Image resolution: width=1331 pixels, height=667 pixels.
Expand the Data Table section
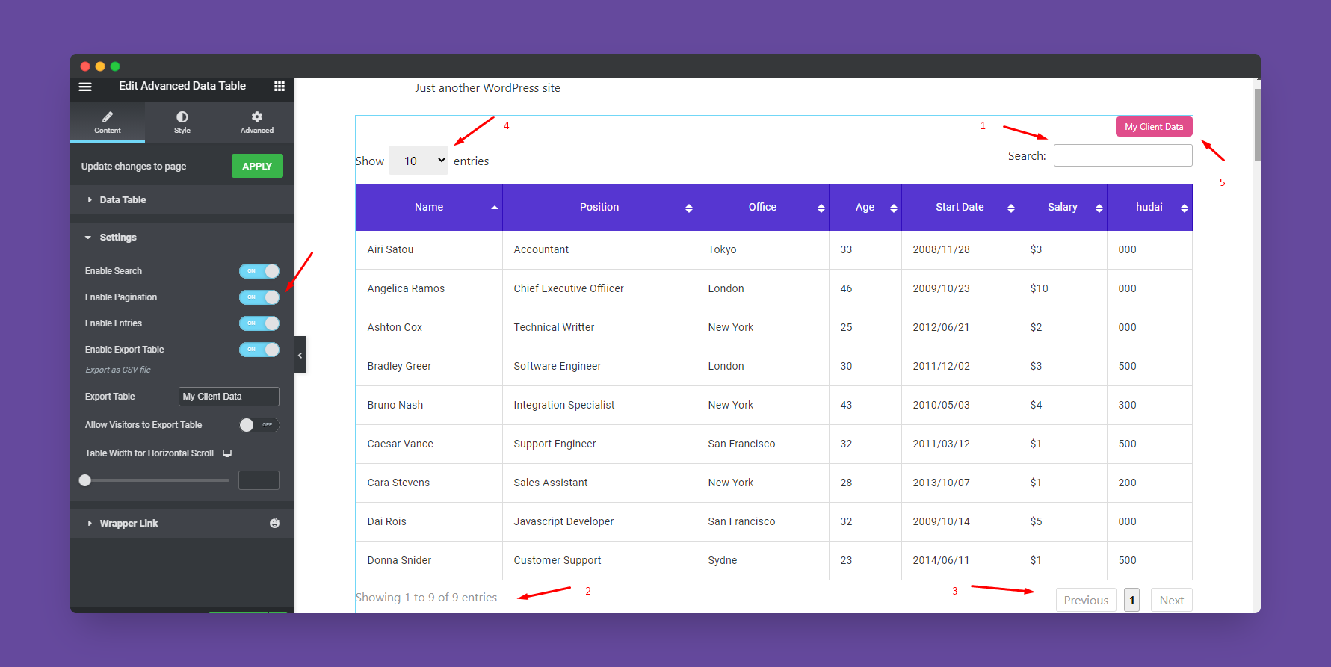pyautogui.click(x=123, y=200)
